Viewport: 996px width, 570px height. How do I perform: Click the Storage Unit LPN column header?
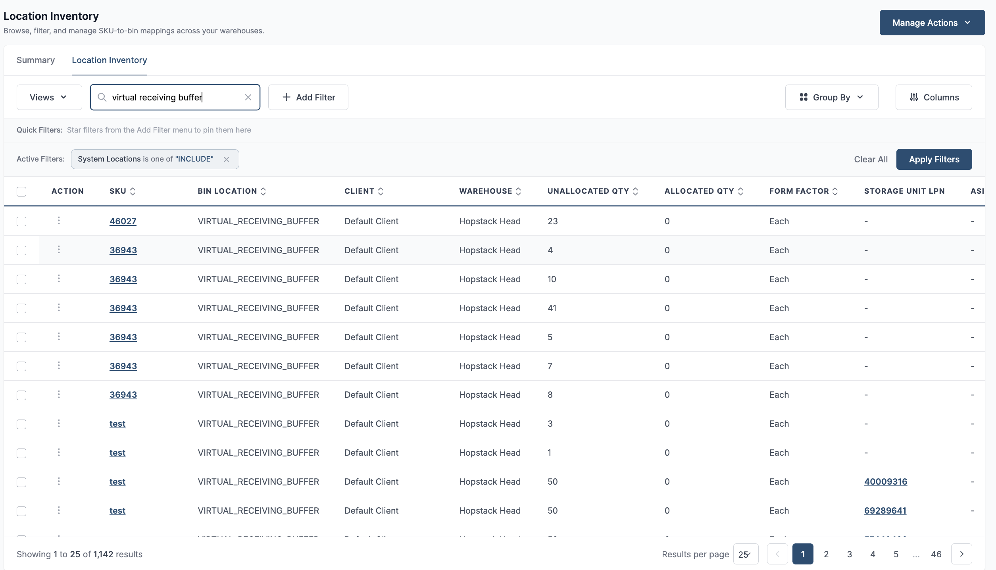tap(904, 191)
